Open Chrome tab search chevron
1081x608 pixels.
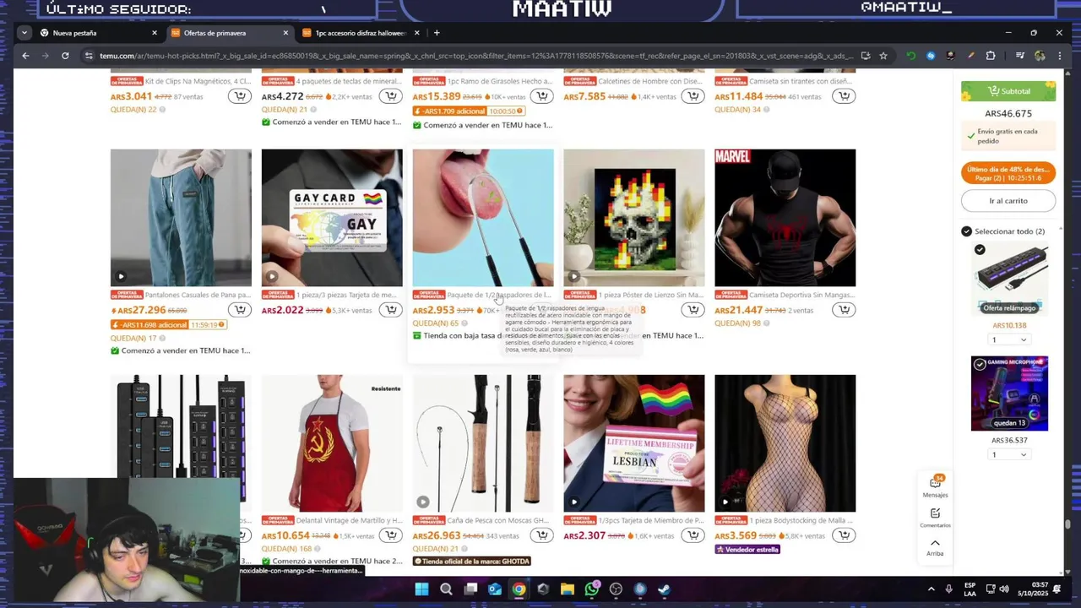coord(24,33)
